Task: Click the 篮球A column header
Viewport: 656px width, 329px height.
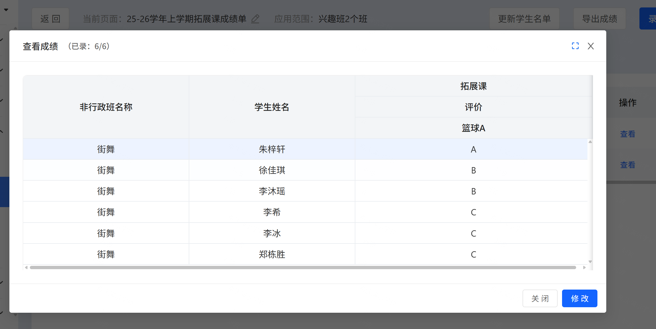Action: click(x=473, y=128)
